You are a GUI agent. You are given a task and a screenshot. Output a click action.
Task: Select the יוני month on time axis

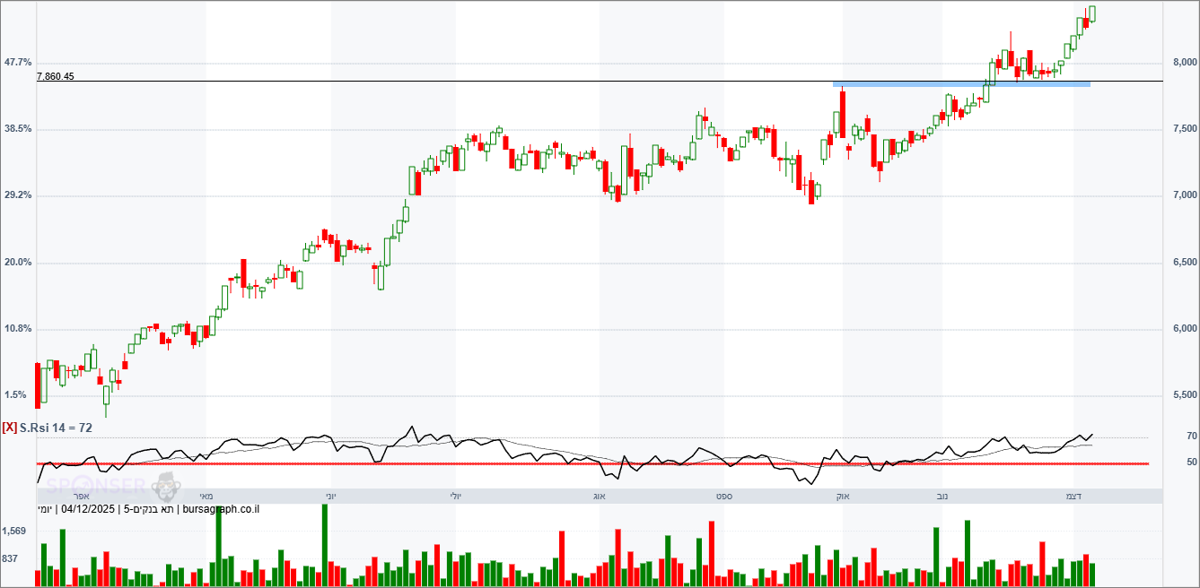tap(329, 496)
